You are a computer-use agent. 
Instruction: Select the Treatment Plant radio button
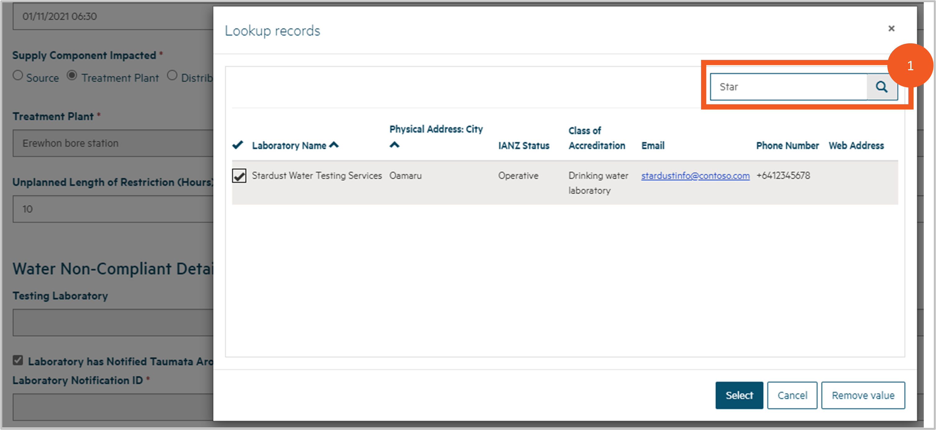pyautogui.click(x=72, y=75)
